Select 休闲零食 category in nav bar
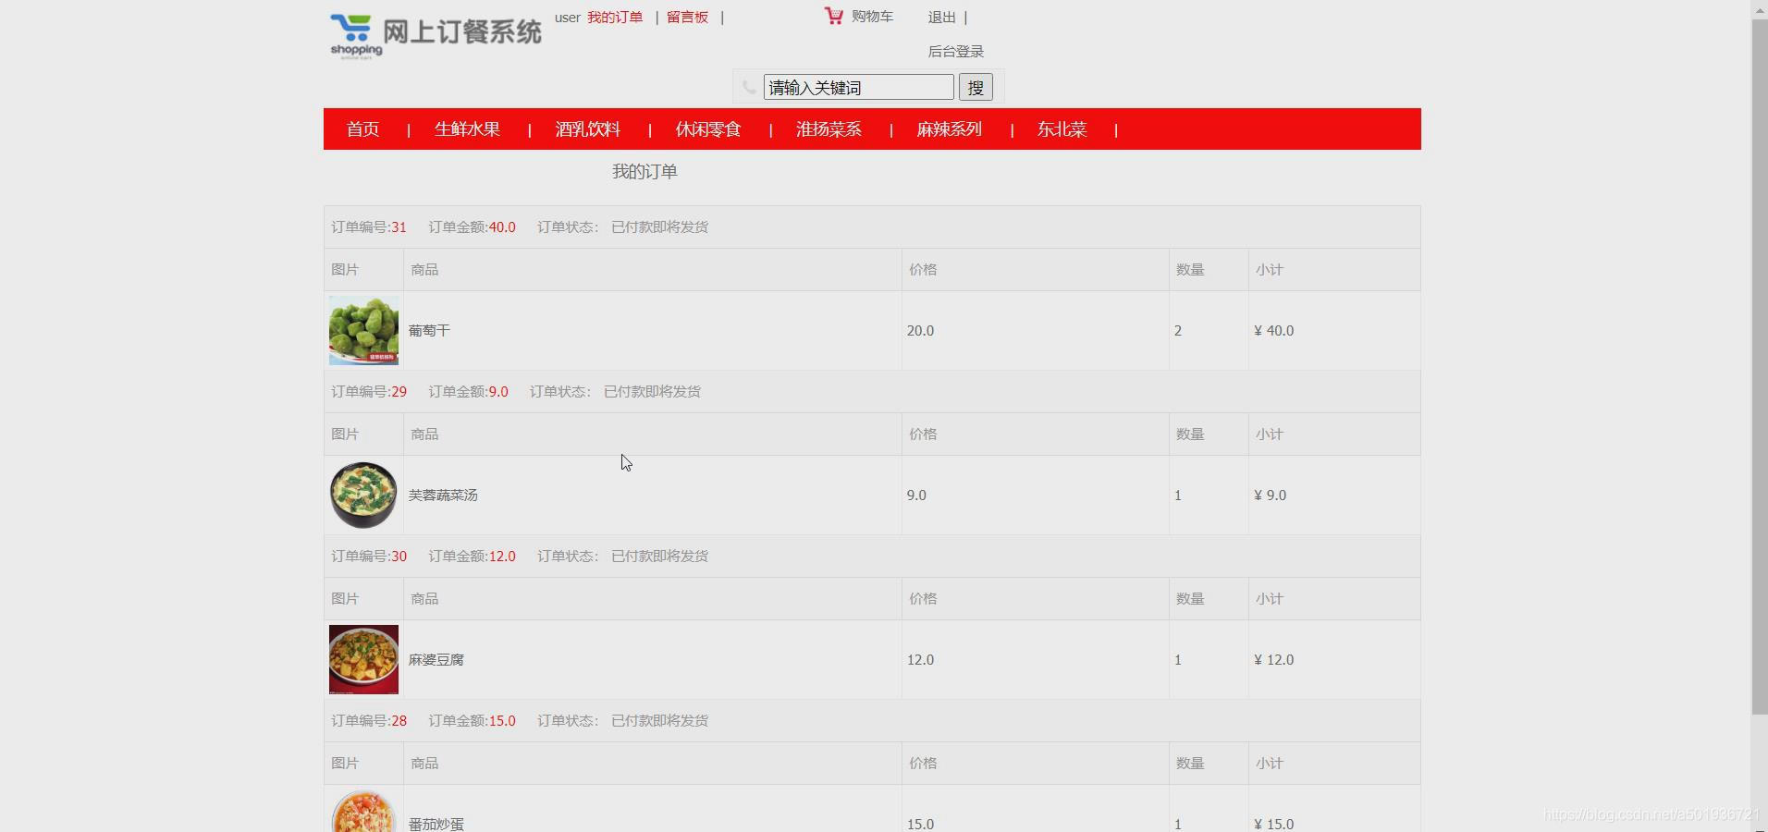This screenshot has width=1768, height=832. pyautogui.click(x=708, y=129)
